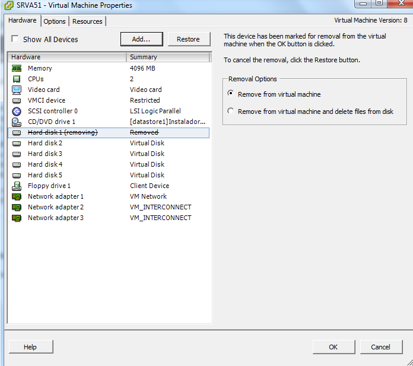This screenshot has width=413, height=366.
Task: Open the Help button
Action: pos(31,347)
